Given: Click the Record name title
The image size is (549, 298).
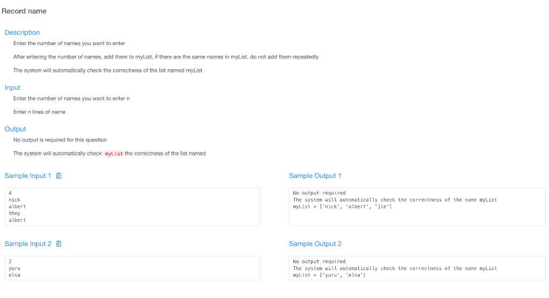Looking at the screenshot, I should [x=24, y=11].
